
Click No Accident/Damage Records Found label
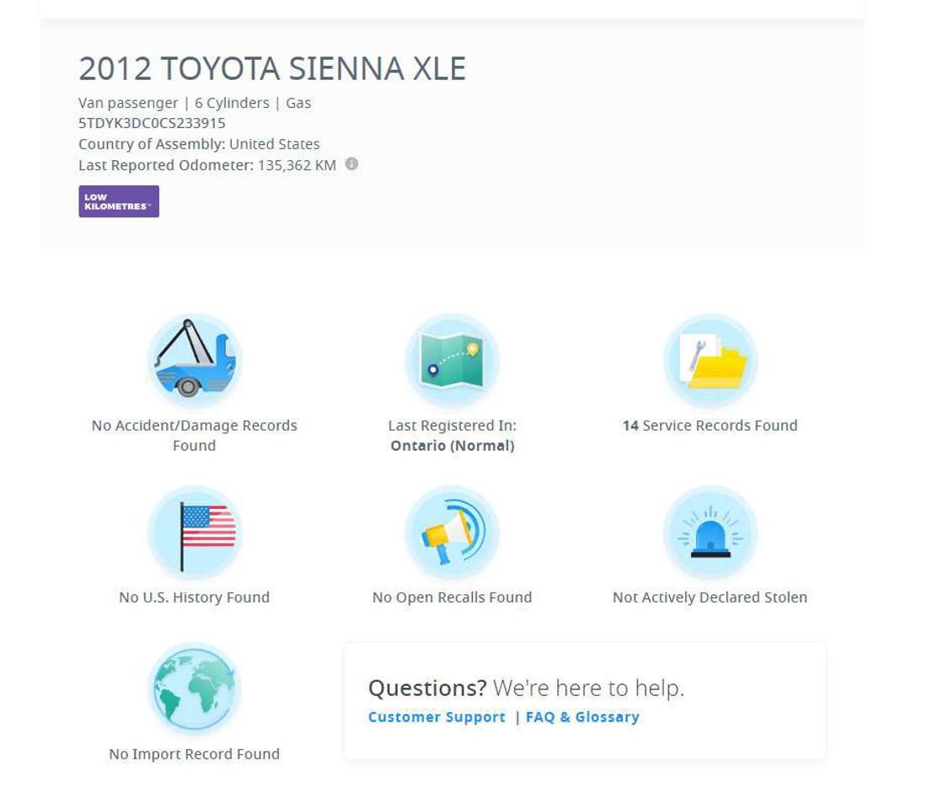[195, 436]
